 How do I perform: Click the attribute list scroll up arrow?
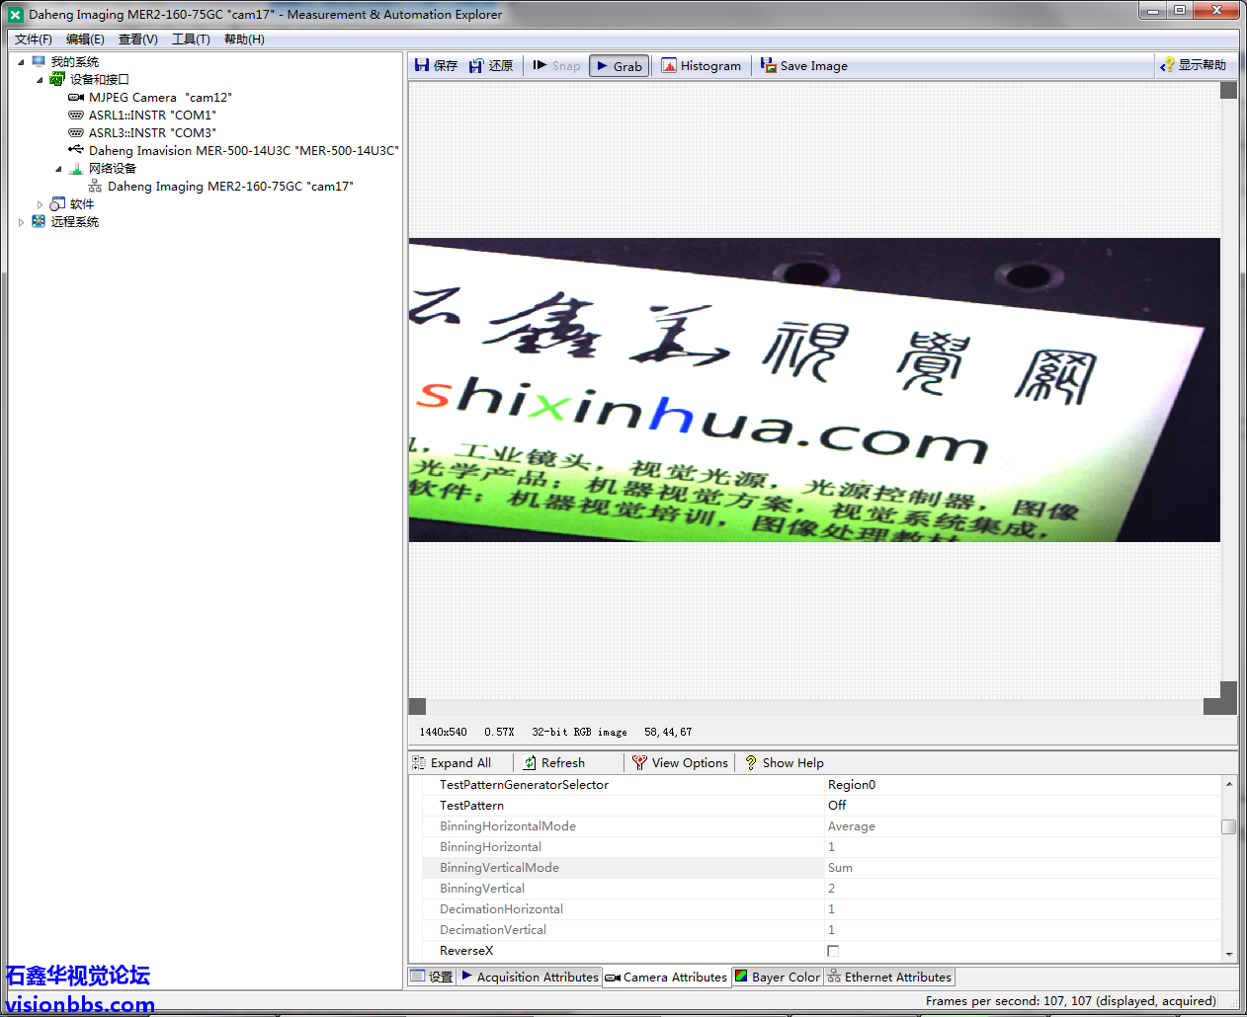[x=1229, y=783]
